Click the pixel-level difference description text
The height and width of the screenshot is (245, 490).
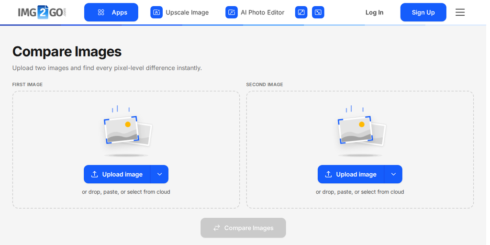coord(108,68)
